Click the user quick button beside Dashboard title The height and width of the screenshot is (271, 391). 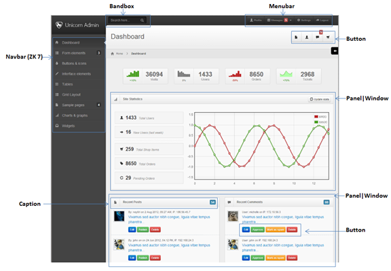[307, 37]
